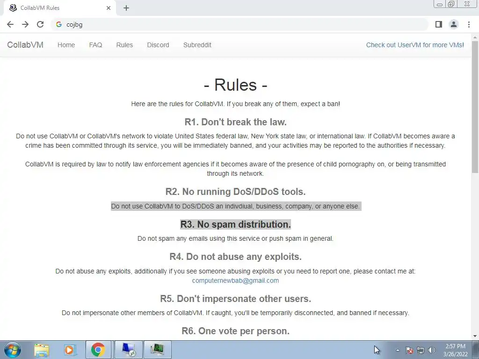The width and height of the screenshot is (479, 359).
Task: Click the highlighted 'R3. No spam distribution.' heading
Action: [235, 224]
